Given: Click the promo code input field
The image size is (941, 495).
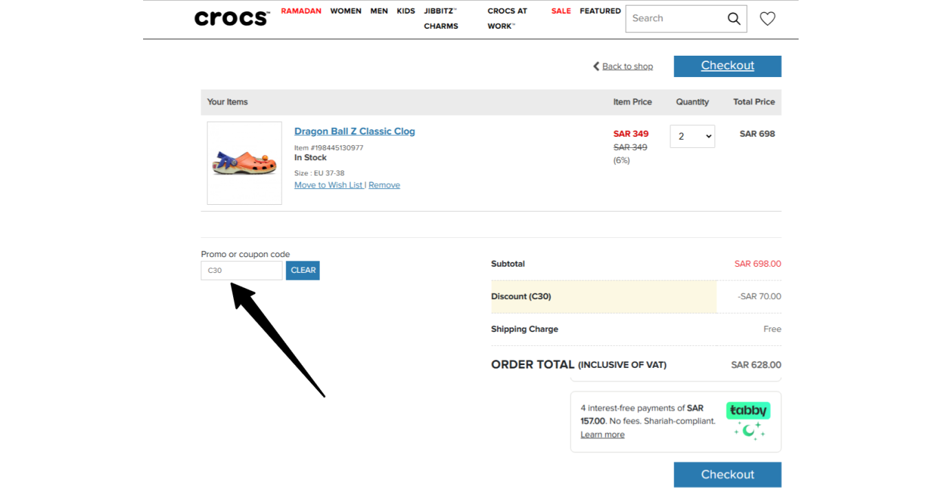Looking at the screenshot, I should tap(241, 270).
